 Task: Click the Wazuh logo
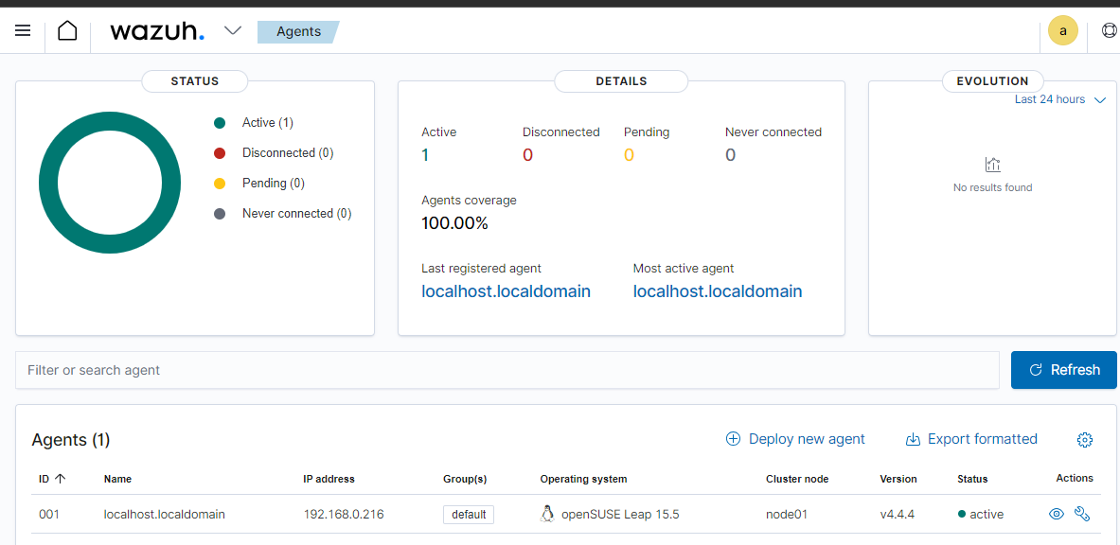point(157,30)
